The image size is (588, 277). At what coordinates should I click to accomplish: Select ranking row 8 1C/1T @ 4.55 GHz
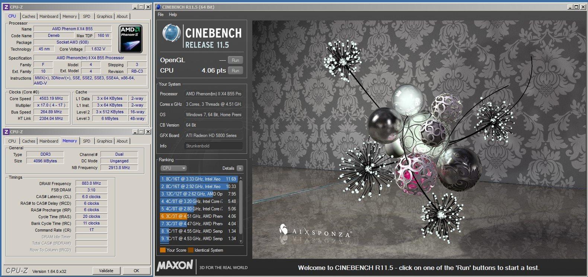click(x=199, y=231)
